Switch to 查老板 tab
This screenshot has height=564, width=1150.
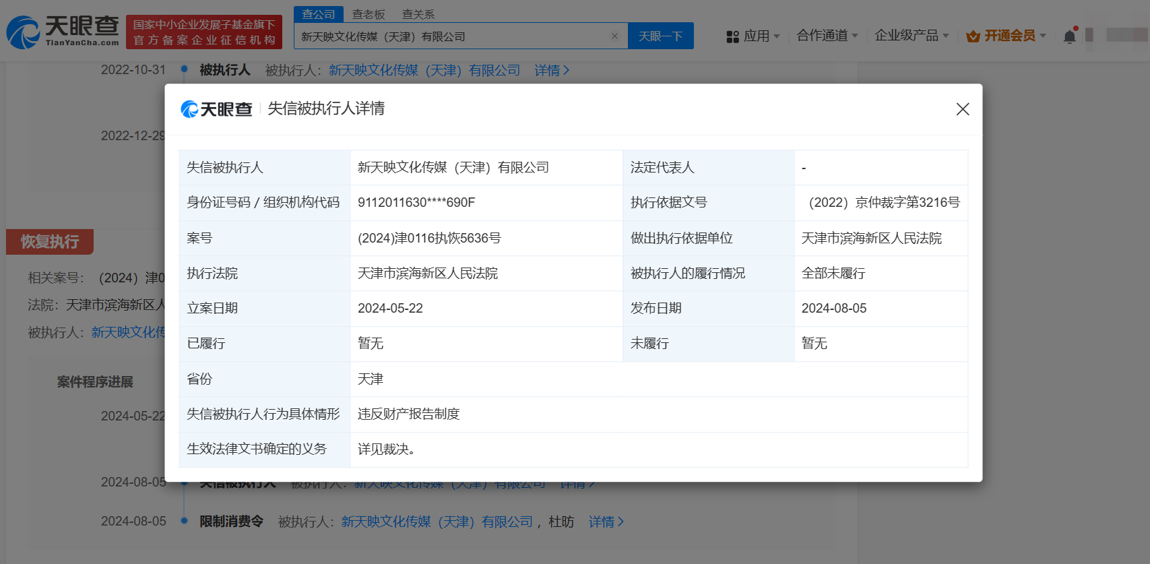coord(369,14)
